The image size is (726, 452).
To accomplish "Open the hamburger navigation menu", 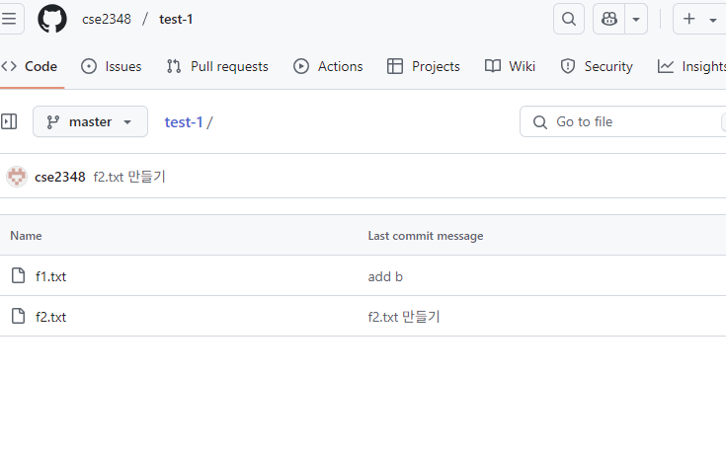I will [9, 19].
